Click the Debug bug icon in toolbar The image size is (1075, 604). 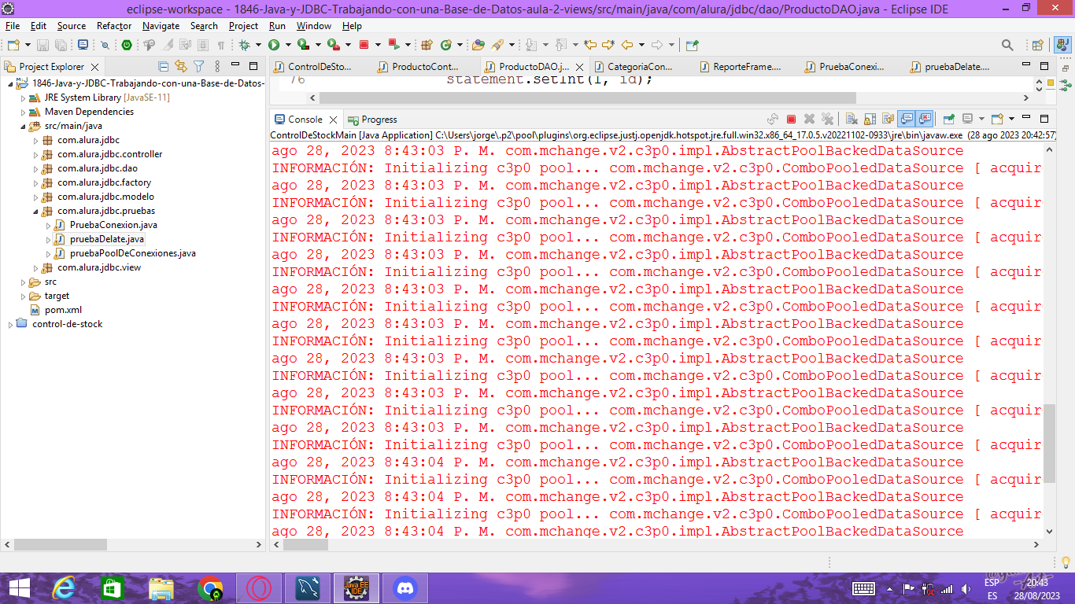244,45
